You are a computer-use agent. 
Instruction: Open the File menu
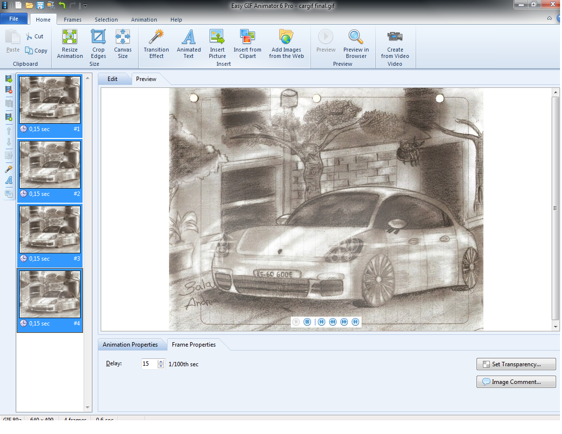pos(14,19)
